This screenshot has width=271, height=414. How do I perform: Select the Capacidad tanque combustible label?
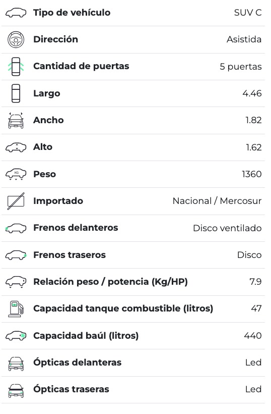point(123,308)
